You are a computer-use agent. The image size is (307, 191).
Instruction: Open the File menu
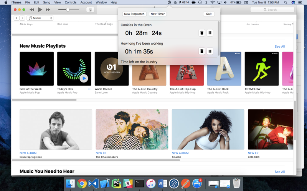pos(27,3)
